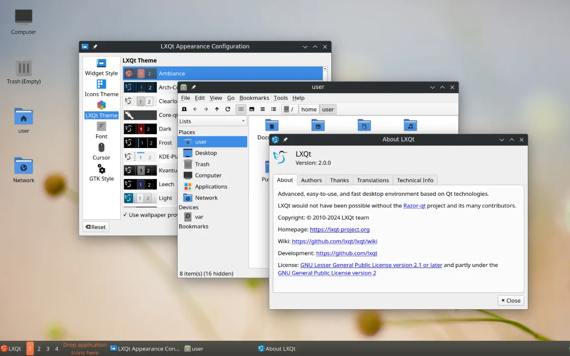Viewport: 570px width, 356px height.
Task: Open the Widget Style section icon
Action: coord(101,63)
